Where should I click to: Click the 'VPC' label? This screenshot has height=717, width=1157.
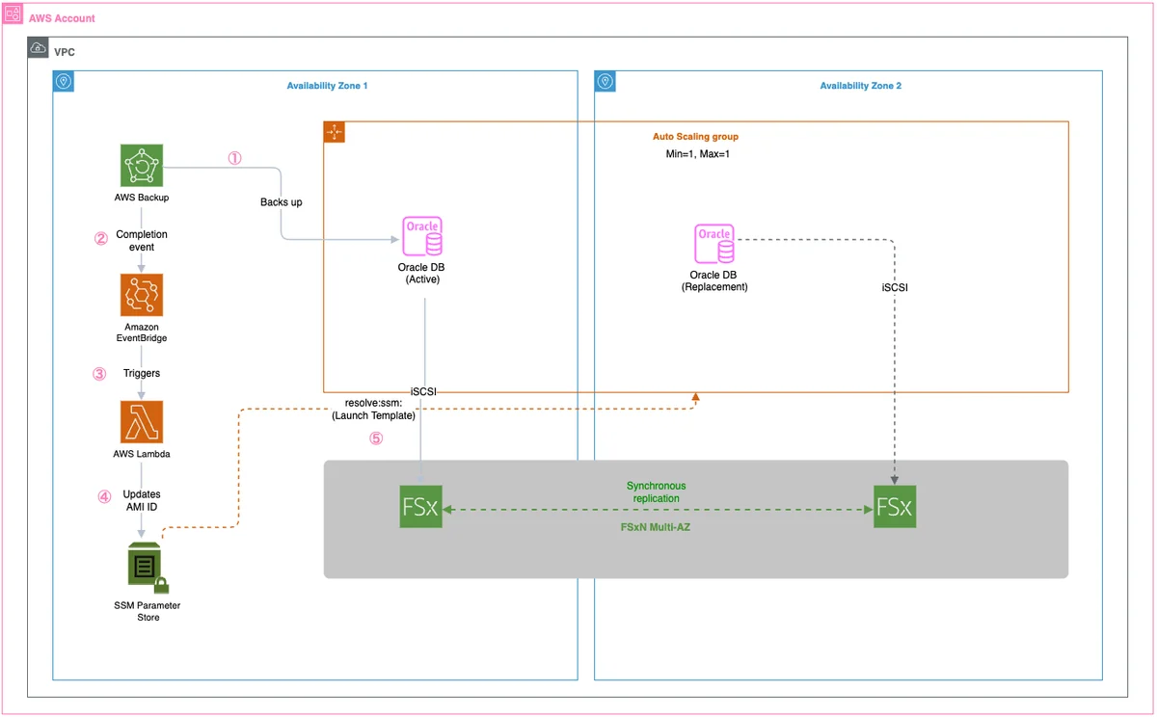point(65,52)
